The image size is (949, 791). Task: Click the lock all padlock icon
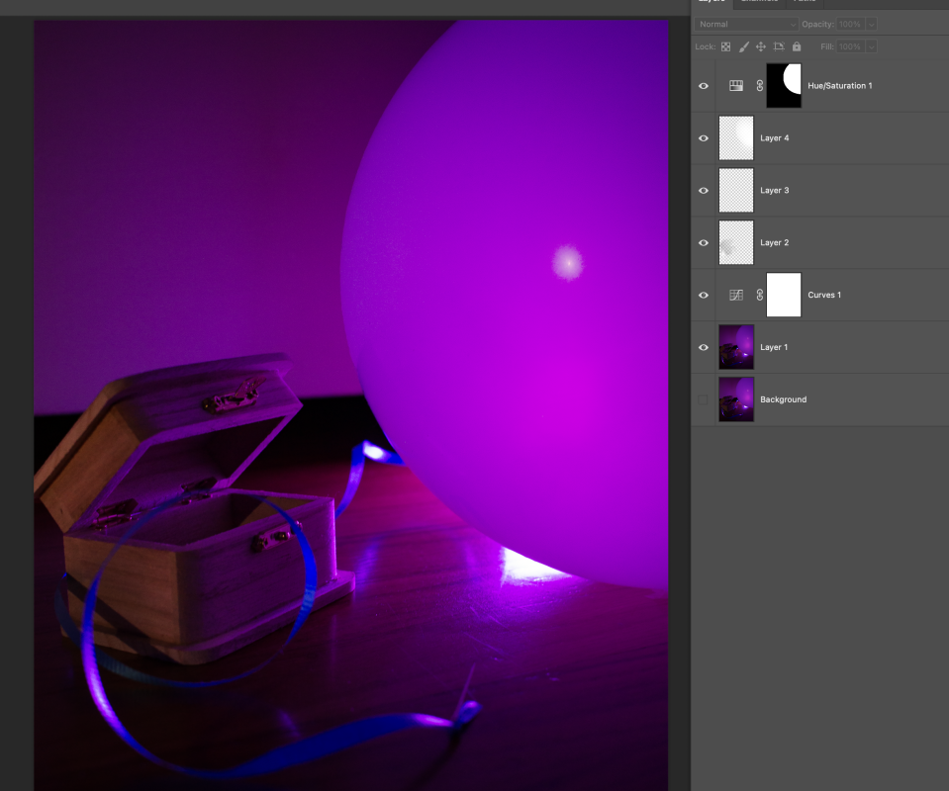[x=797, y=46]
